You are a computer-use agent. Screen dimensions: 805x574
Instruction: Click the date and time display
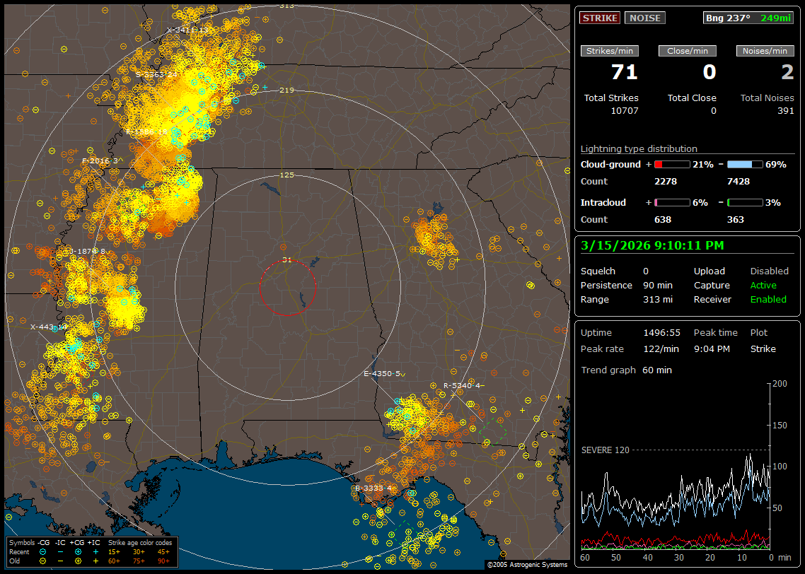pos(651,246)
